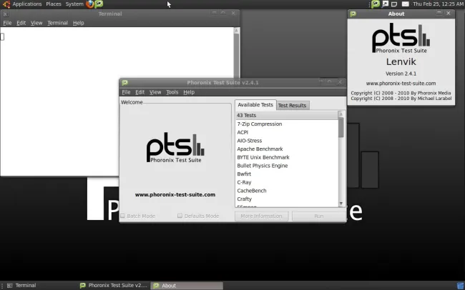Click website URL in About window

click(401, 84)
